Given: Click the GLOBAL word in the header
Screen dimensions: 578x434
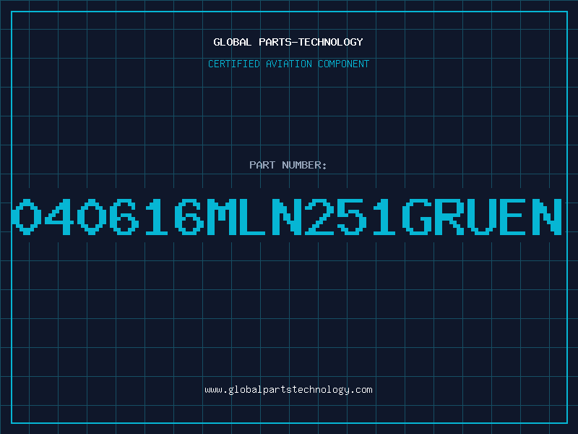Looking at the screenshot, I should pyautogui.click(x=232, y=42).
